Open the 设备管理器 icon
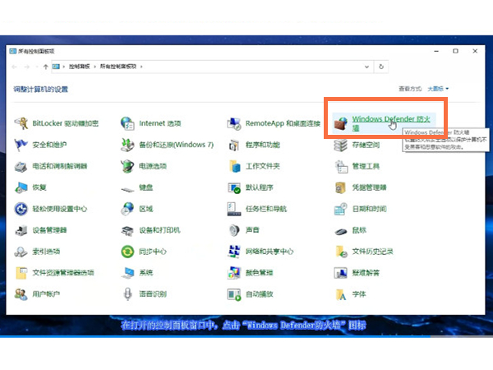Image resolution: width=493 pixels, height=370 pixels. click(x=21, y=230)
